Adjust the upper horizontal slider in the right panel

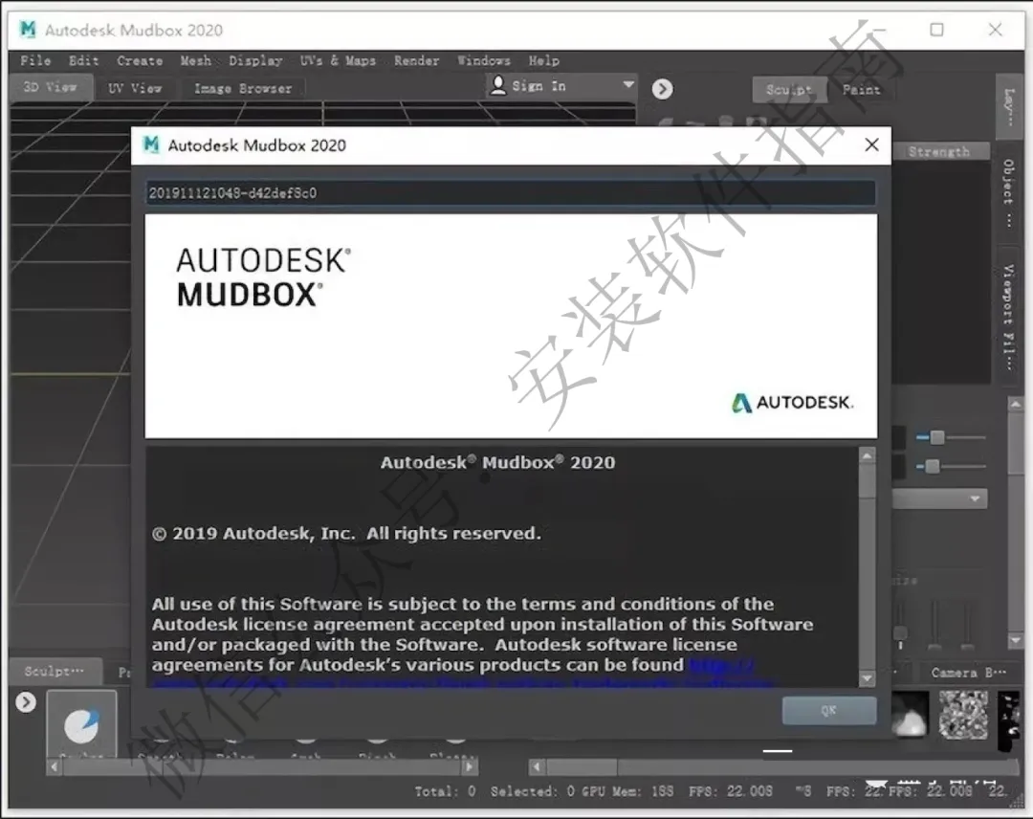pos(936,437)
